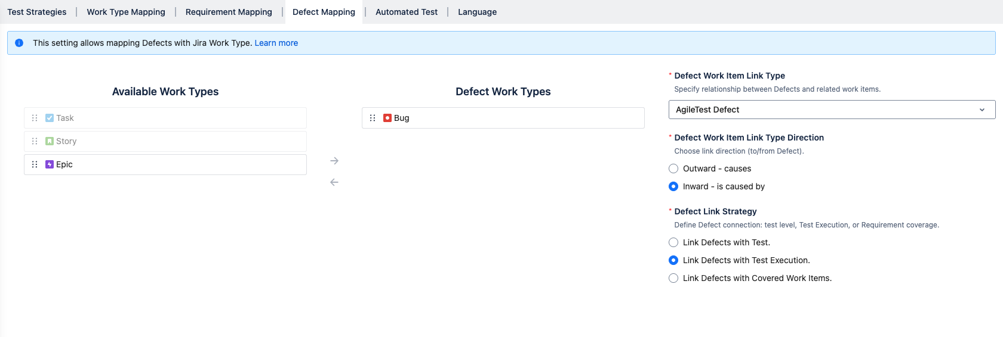This screenshot has width=1003, height=337.
Task: Select Inward - is caused by option
Action: pos(673,186)
